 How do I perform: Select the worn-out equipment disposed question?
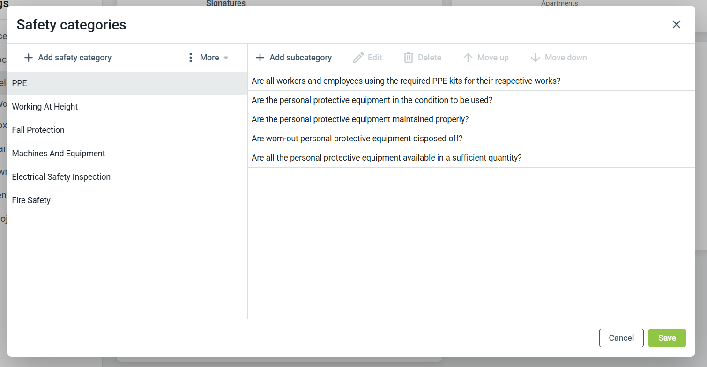(x=471, y=139)
